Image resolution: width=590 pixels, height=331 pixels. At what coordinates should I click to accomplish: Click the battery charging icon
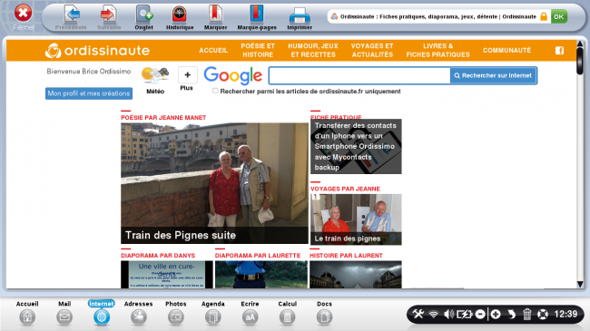[x=464, y=314]
